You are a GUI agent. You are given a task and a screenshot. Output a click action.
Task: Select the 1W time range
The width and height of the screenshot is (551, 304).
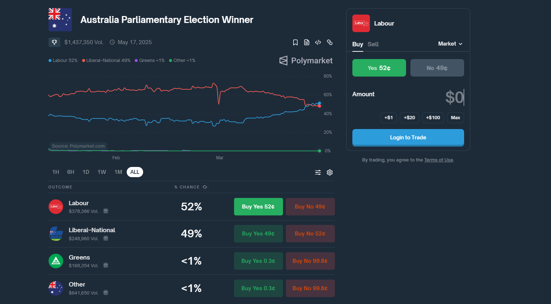[102, 172]
